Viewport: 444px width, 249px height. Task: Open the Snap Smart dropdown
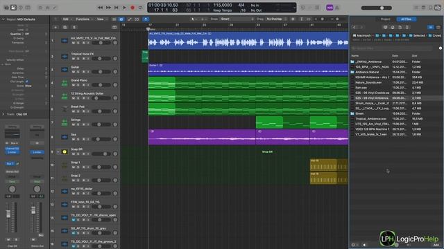[x=237, y=19]
